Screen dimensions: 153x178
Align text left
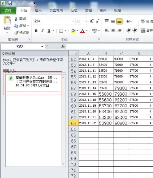[x=107, y=30]
